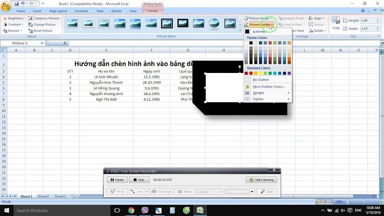
Task: Open Send to Back options
Action: pyautogui.click(x=292, y=24)
